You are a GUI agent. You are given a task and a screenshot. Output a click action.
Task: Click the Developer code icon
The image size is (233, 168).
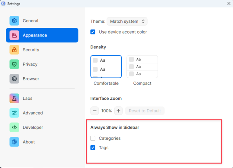click(14, 128)
